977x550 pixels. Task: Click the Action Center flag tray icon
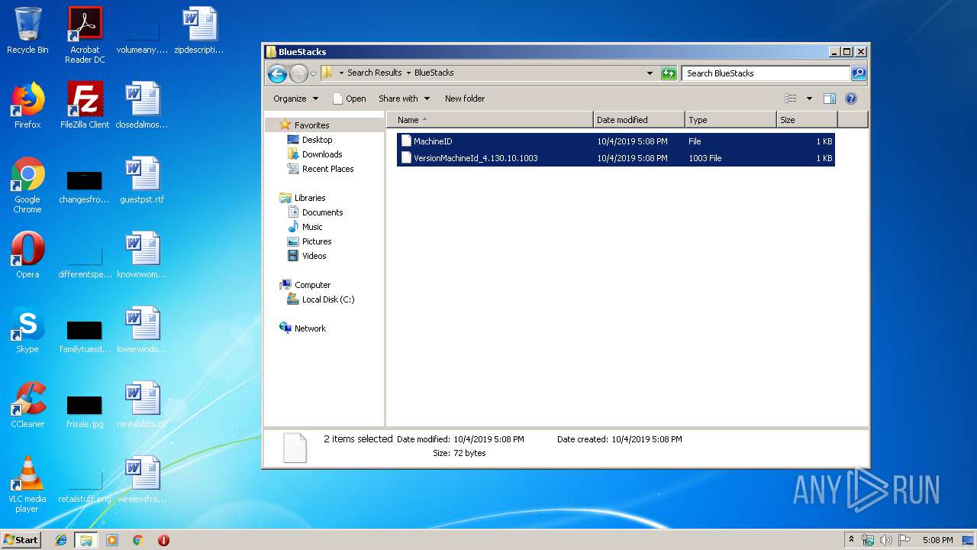tap(904, 540)
